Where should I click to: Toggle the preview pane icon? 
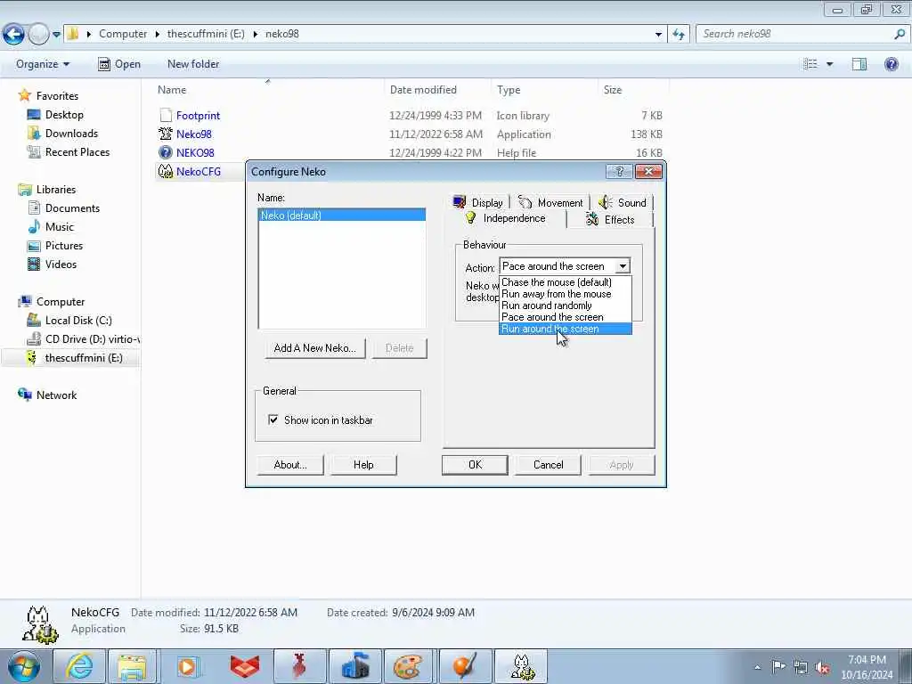point(859,64)
